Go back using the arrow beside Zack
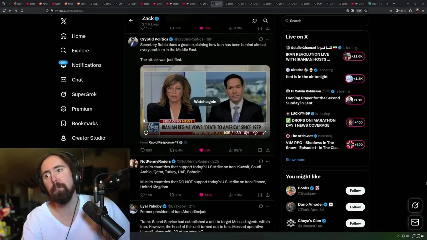Screen dimensions: 427x240 [x=131, y=21]
